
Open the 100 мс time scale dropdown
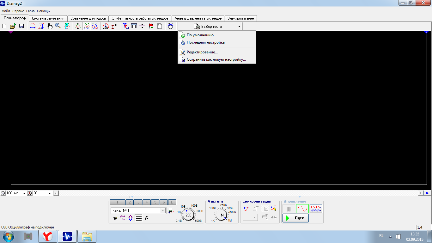[x=24, y=193]
